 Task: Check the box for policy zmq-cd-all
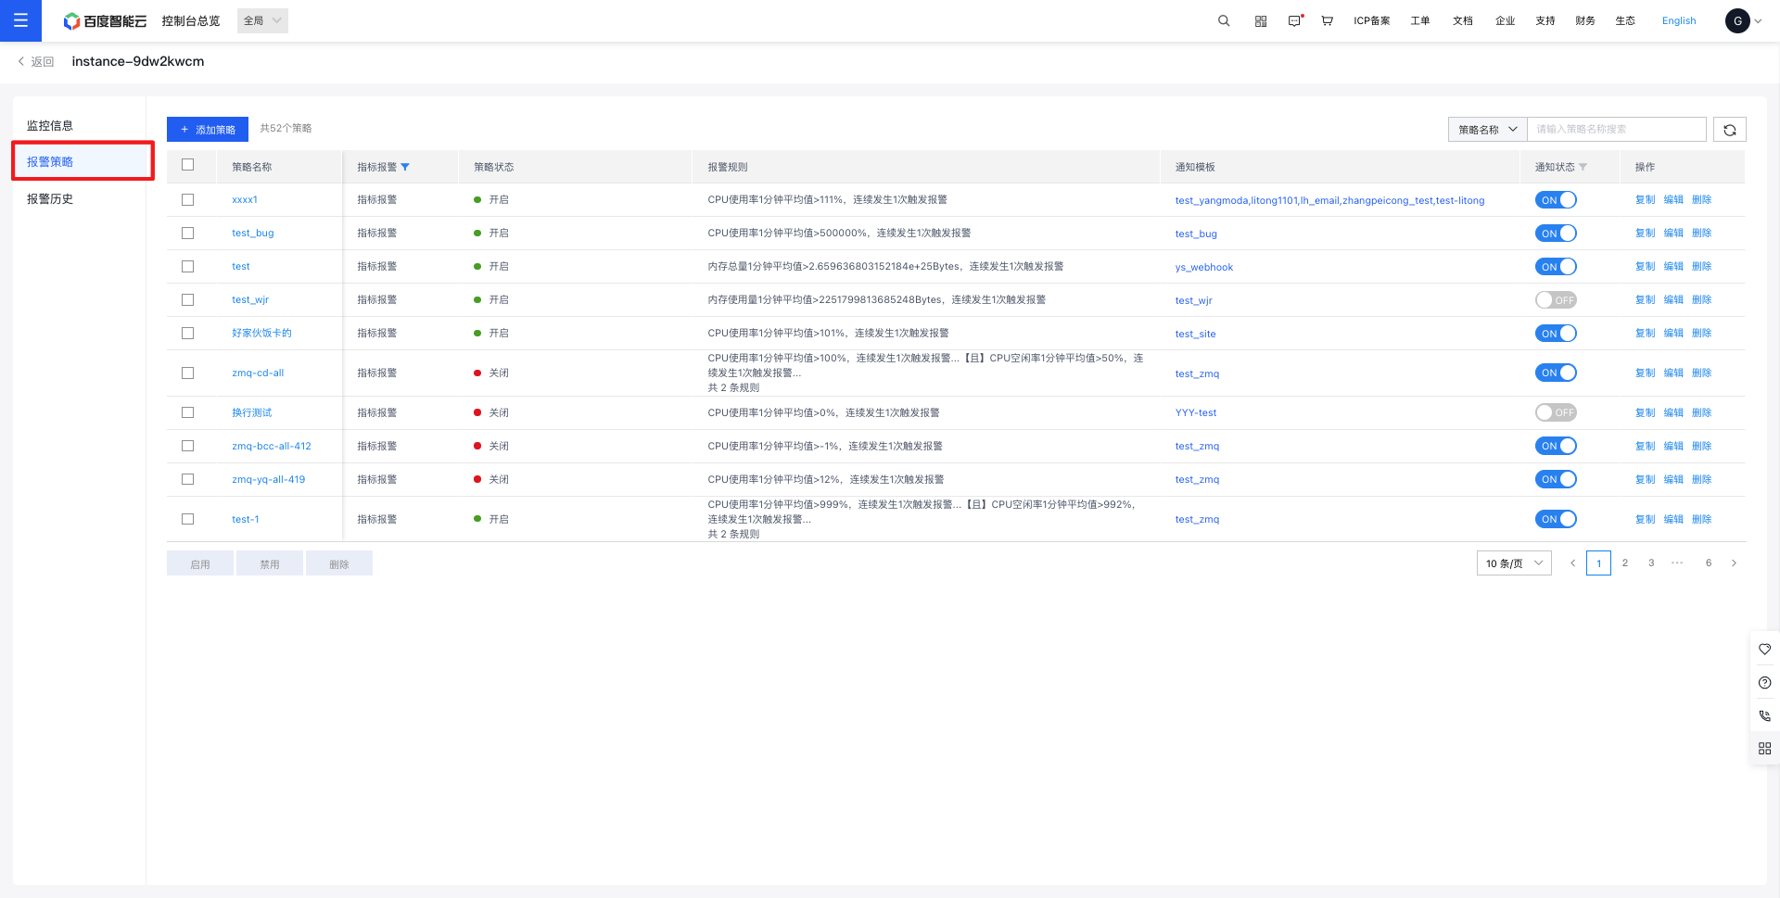click(x=188, y=373)
